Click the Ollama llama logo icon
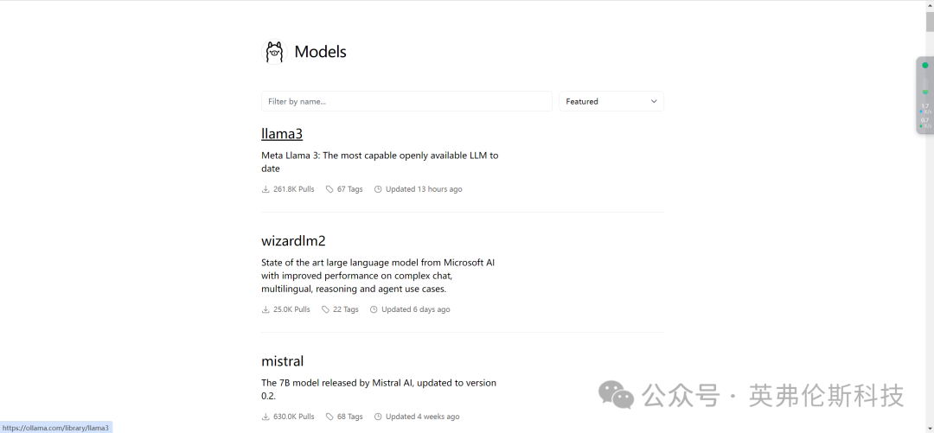The width and height of the screenshot is (934, 433). tap(274, 52)
